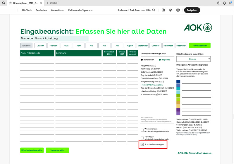This screenshot has width=234, height=164.
Task: Select the dark blue absence color swatch
Action: [178, 82]
